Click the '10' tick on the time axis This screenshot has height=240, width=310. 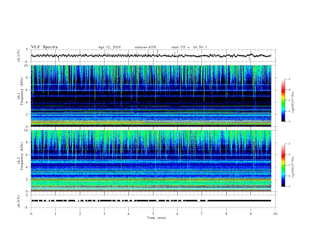point(275,214)
